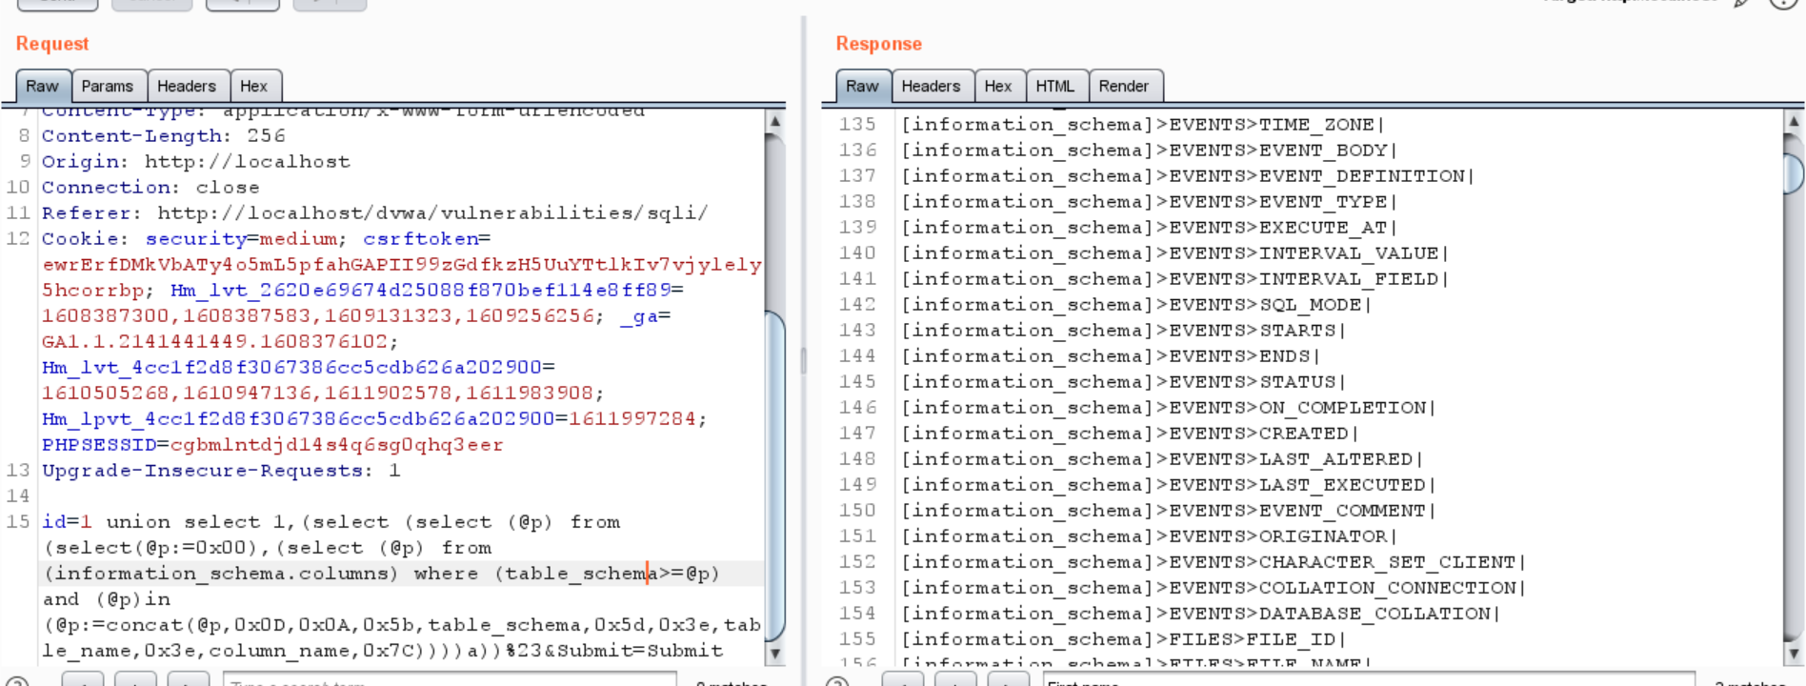The image size is (1806, 686).
Task: Click response line 143 EVENTS>STARTS
Action: (1124, 331)
